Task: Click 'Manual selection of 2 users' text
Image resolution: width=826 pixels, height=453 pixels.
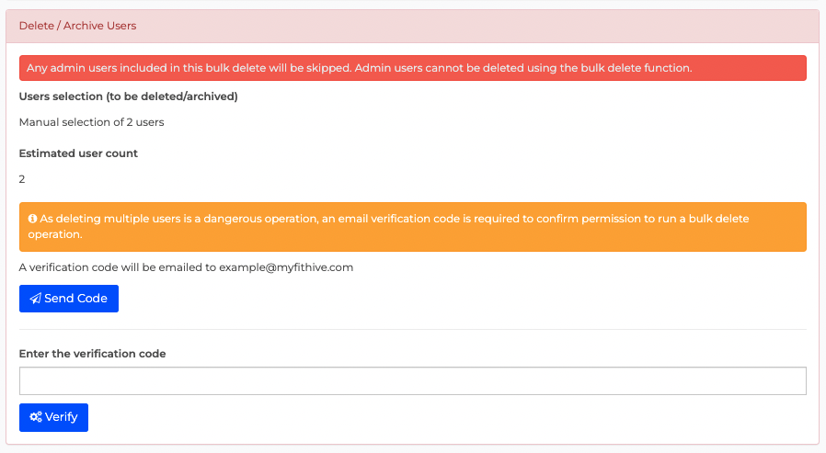Action: [x=92, y=122]
